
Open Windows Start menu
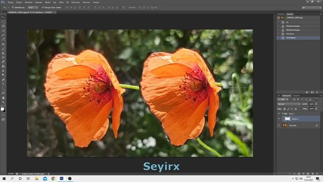4,178
